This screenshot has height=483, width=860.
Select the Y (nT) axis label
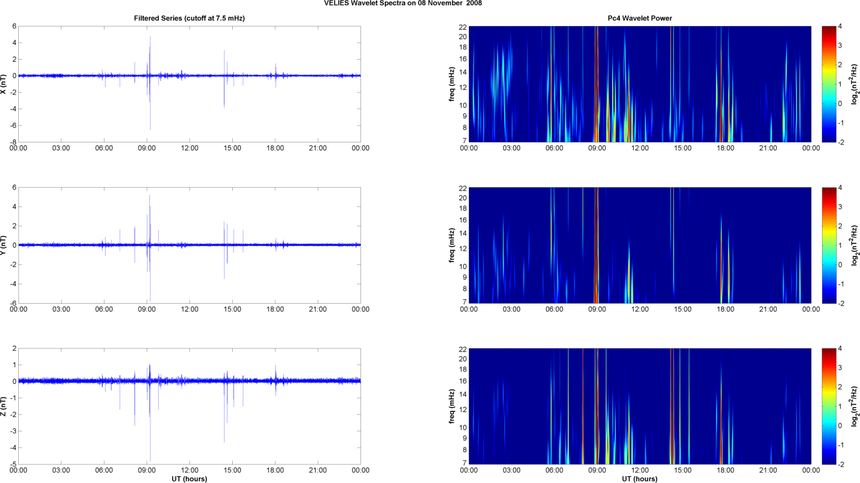(3, 245)
